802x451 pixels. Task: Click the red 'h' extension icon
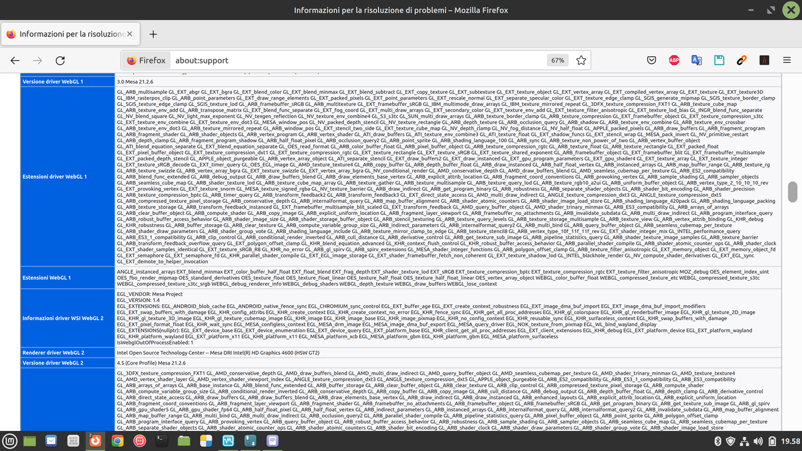pyautogui.click(x=764, y=60)
